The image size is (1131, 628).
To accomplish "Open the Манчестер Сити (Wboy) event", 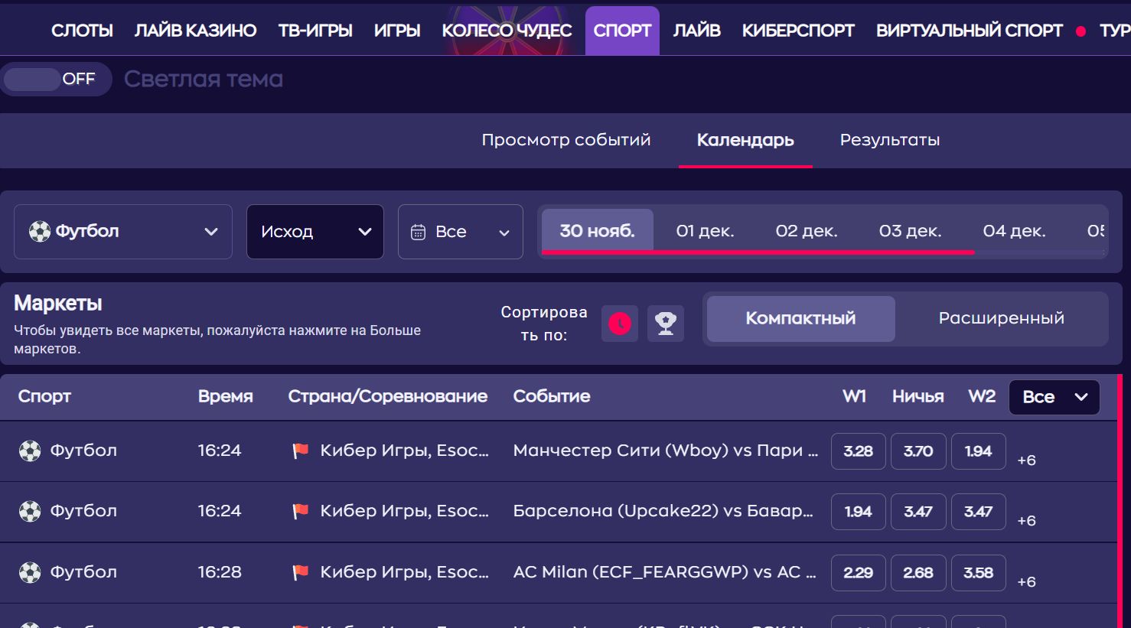I will pyautogui.click(x=665, y=451).
